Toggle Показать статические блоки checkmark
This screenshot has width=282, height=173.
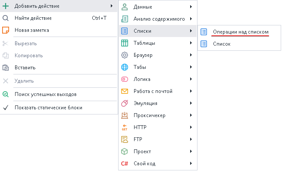tap(6, 108)
